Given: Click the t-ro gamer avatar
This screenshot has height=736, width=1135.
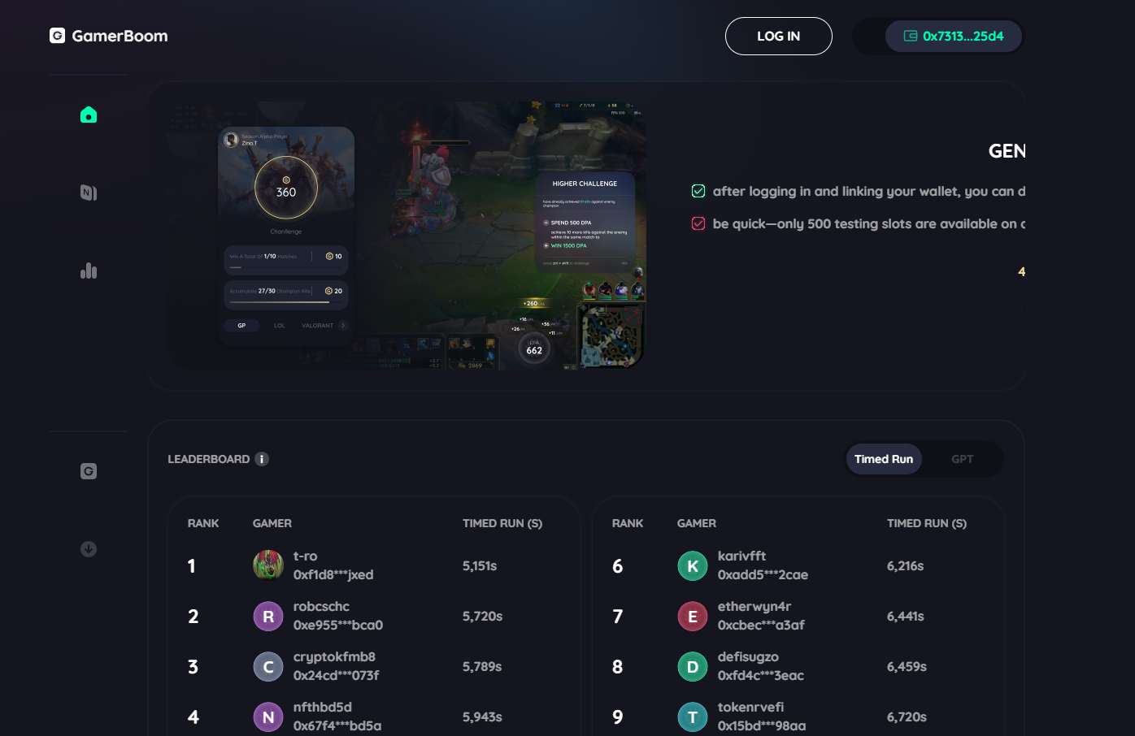Looking at the screenshot, I should point(268,565).
